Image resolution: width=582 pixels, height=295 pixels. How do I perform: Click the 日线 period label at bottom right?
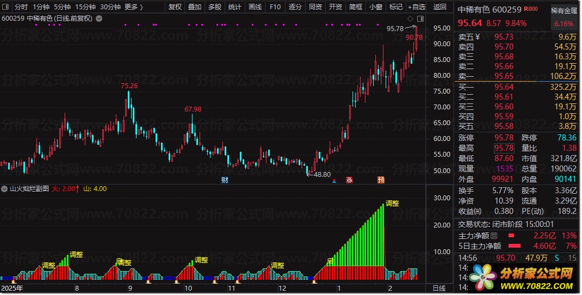[439, 288]
